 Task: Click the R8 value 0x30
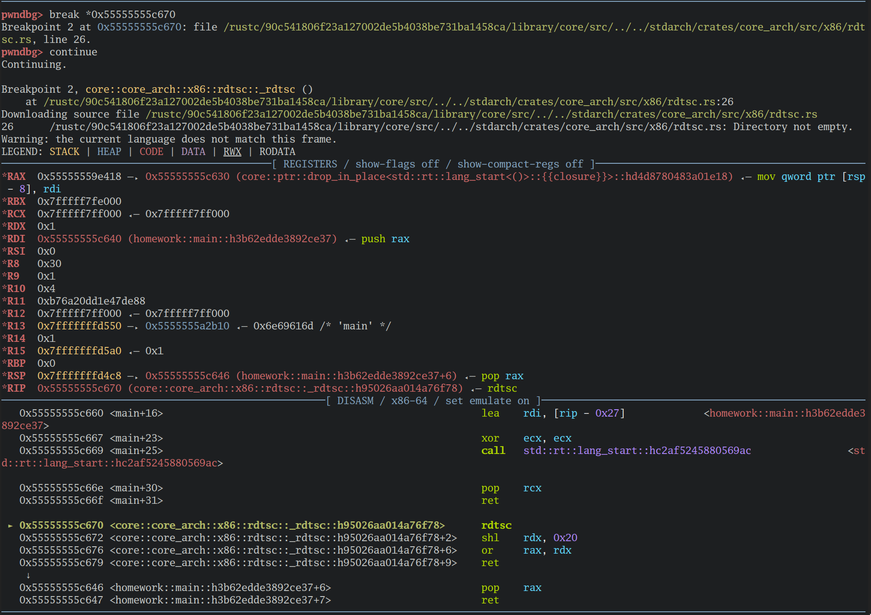point(49,263)
